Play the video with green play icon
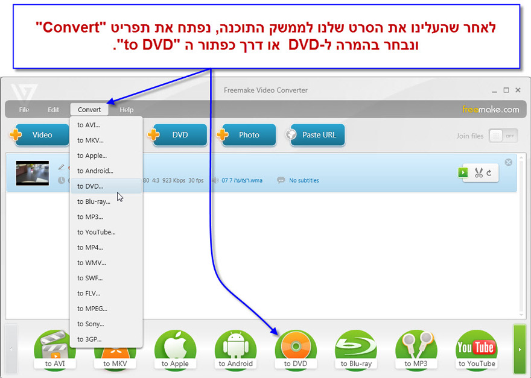The width and height of the screenshot is (531, 378). tap(463, 172)
